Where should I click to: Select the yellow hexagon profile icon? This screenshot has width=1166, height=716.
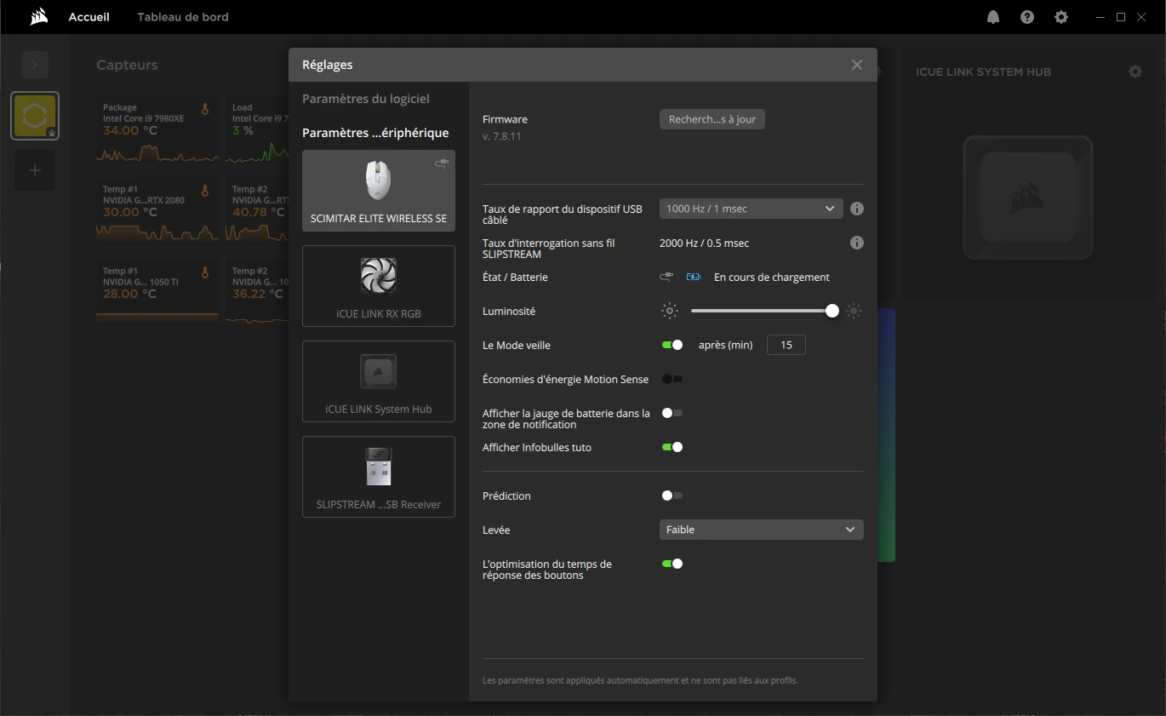(35, 116)
